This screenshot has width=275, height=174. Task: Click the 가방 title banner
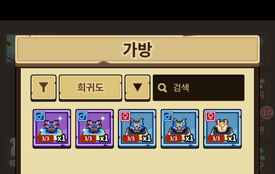[x=137, y=50]
